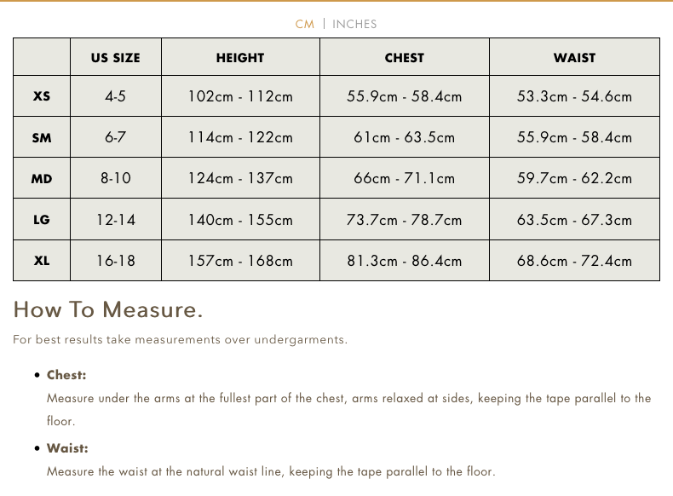Screen dimensions: 673x496
Task: Click the HEIGHT column header
Action: click(240, 58)
